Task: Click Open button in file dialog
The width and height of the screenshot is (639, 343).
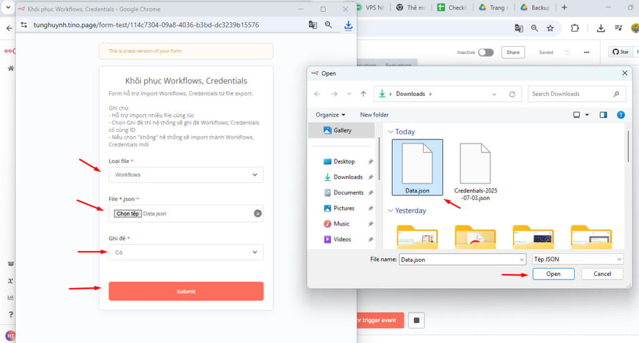Action: pos(553,274)
